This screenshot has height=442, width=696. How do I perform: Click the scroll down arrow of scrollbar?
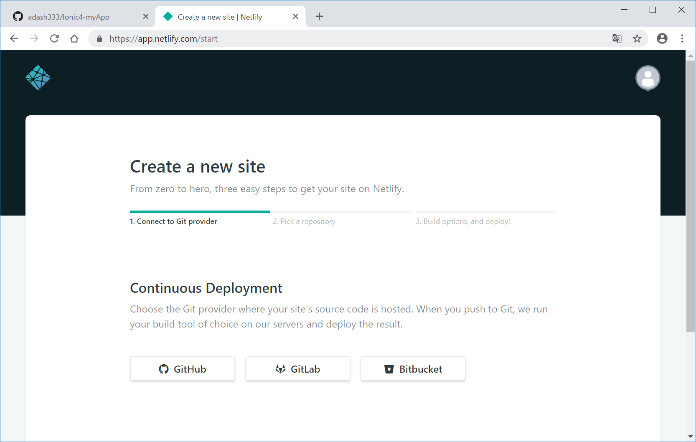[691, 437]
